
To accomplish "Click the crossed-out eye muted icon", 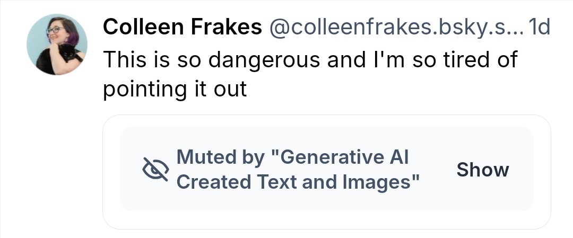I will click(155, 170).
